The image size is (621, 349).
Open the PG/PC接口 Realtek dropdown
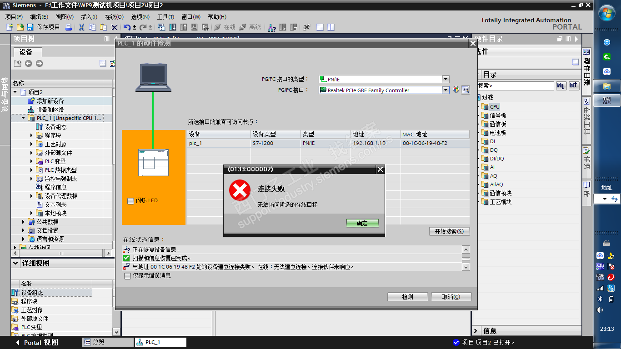[x=446, y=90]
